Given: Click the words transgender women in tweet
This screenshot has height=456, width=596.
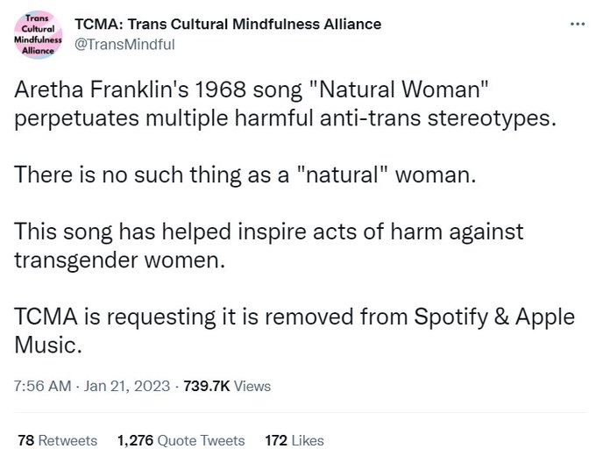Looking at the screenshot, I should coord(120,260).
